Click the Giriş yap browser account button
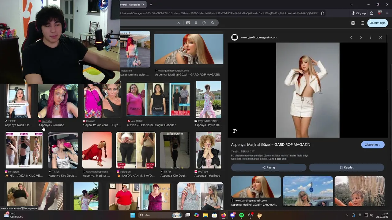This screenshot has height=220, width=392. tap(359, 13)
